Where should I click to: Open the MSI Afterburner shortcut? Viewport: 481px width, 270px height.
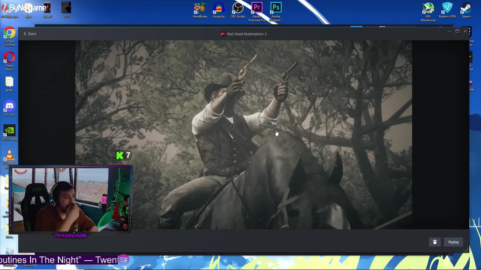[428, 11]
